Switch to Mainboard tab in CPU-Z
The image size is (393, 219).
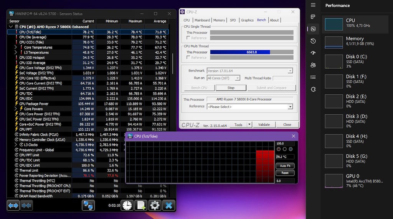[202, 20]
